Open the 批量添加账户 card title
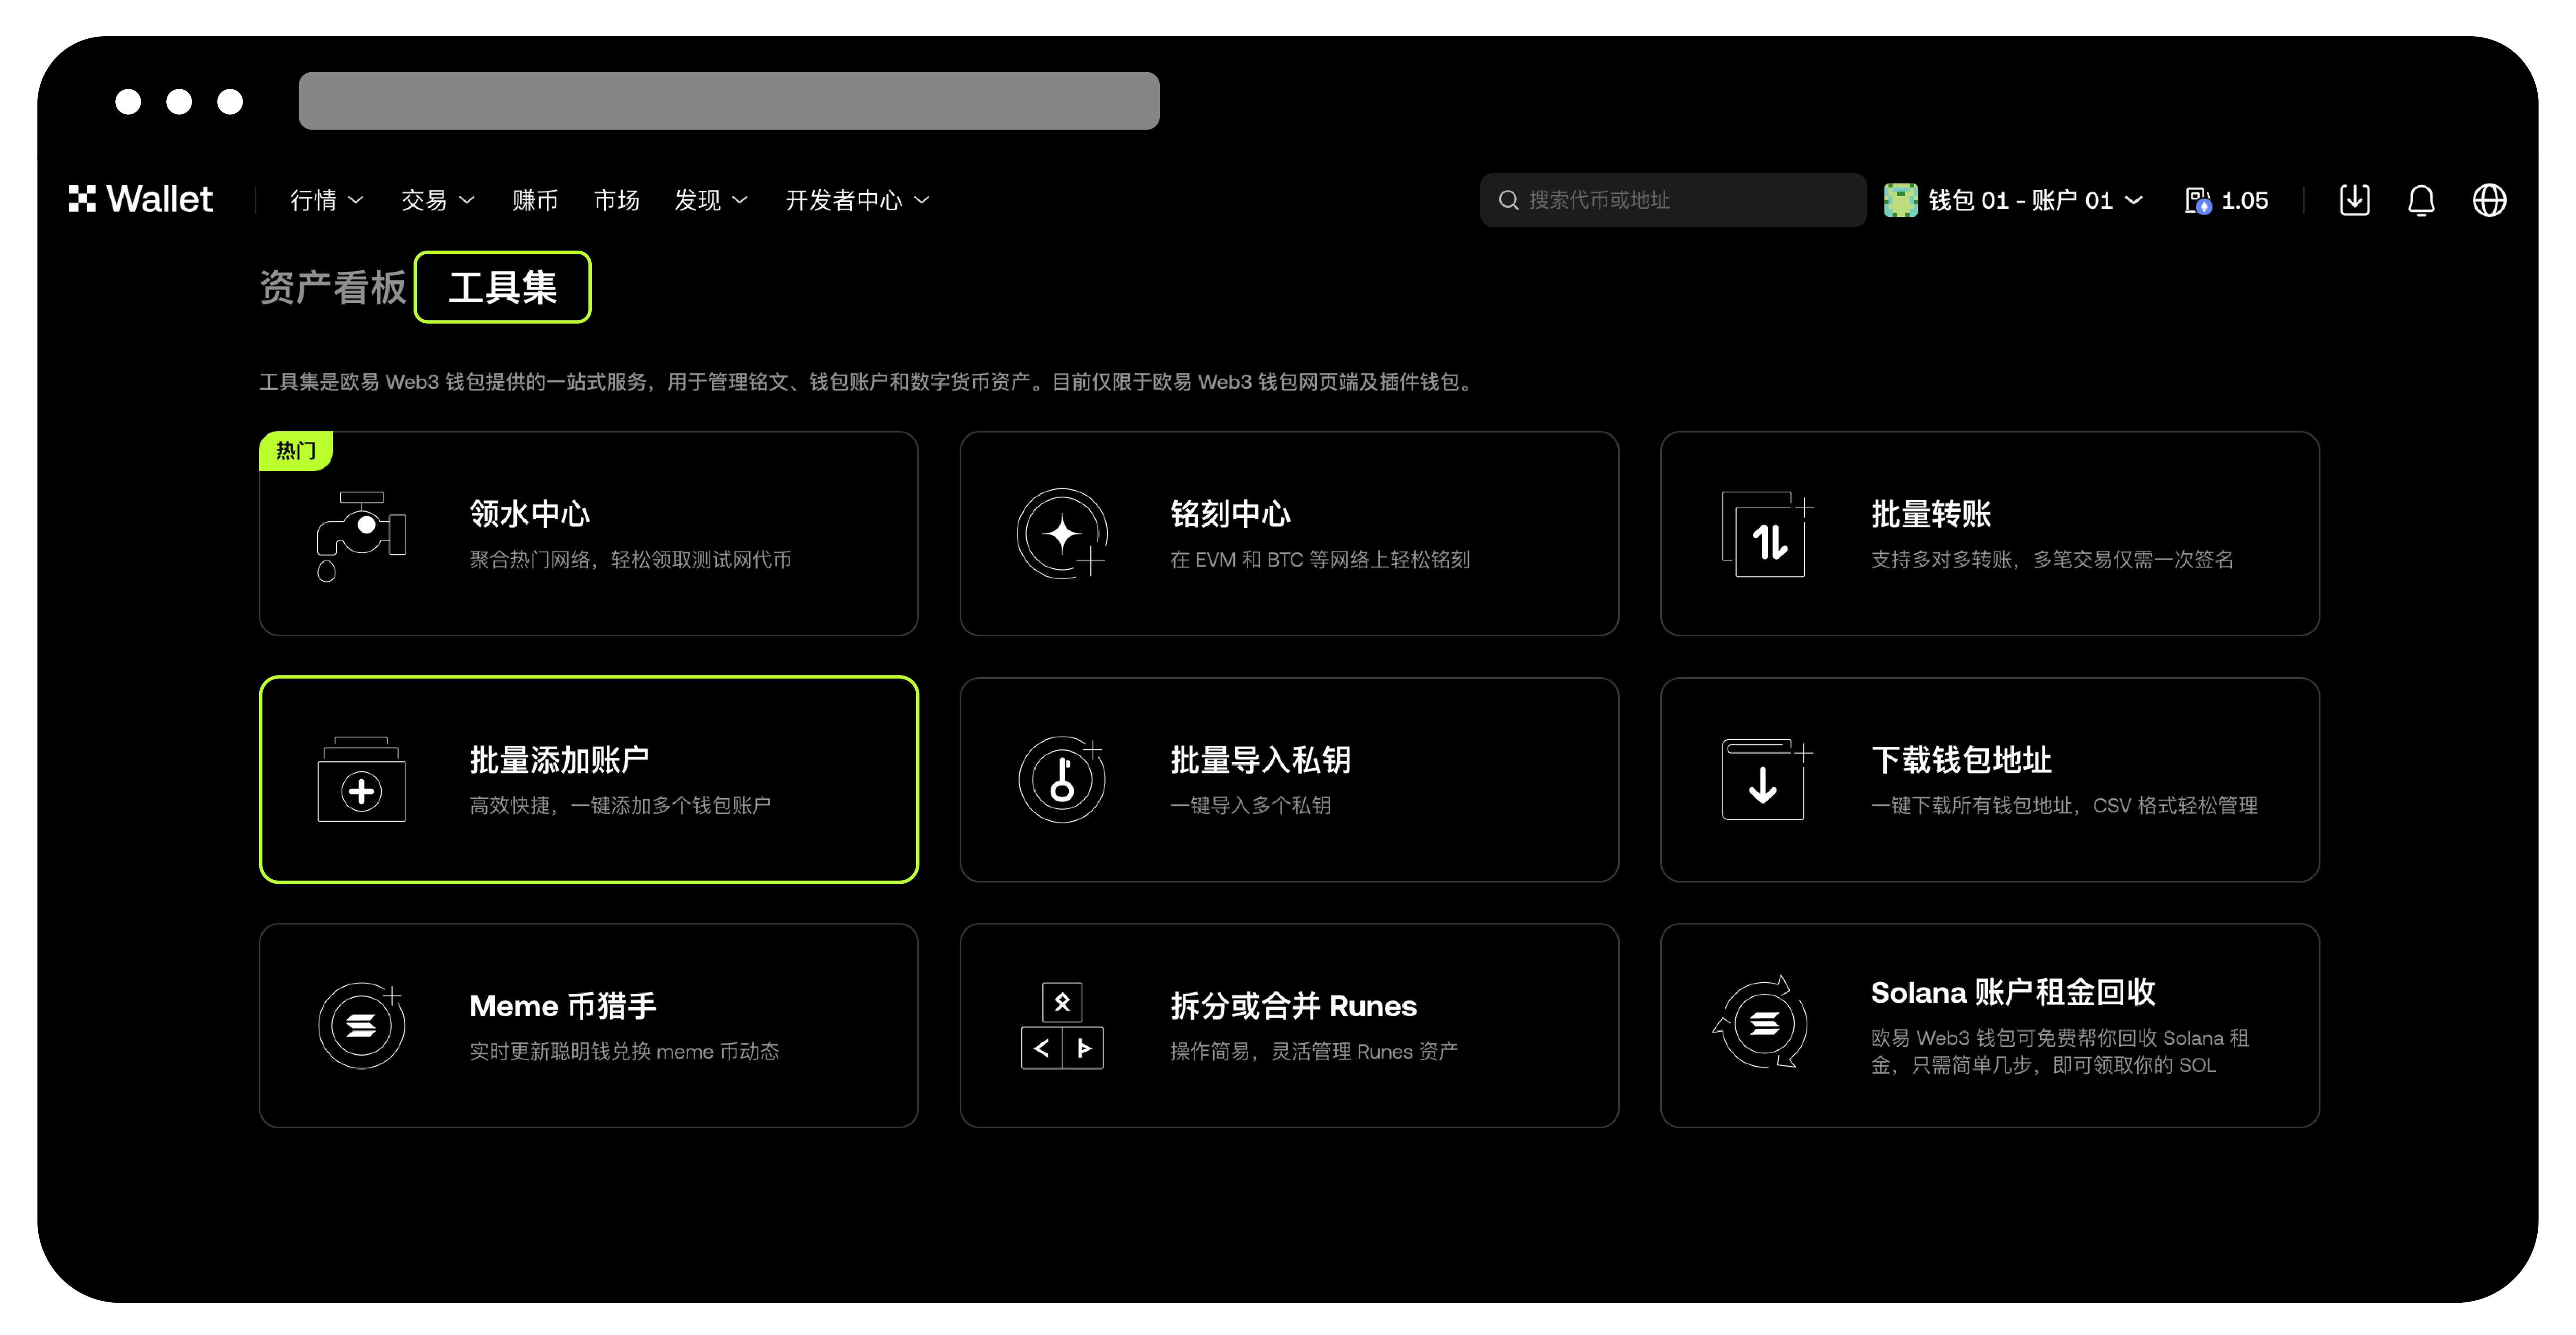 tap(560, 760)
